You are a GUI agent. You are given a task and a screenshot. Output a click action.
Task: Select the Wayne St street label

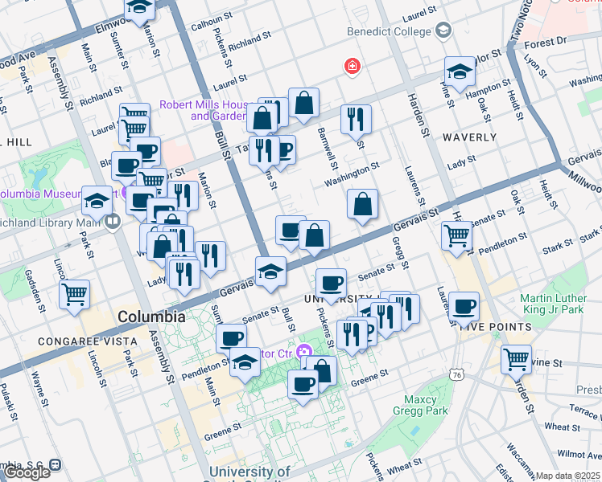(40, 390)
